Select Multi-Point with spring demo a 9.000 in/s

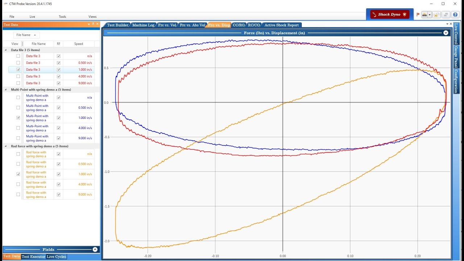pos(51,138)
